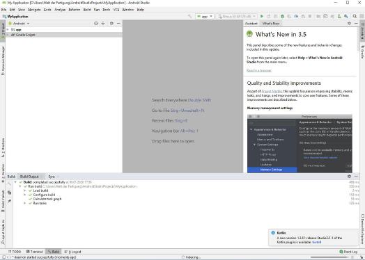Click the scroll-from-source target icon in Project panel
Viewport: 365px width, 260px height.
96,23
